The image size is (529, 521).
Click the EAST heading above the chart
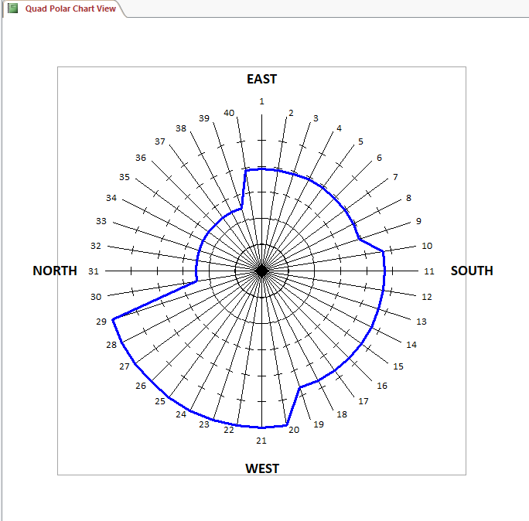click(261, 79)
